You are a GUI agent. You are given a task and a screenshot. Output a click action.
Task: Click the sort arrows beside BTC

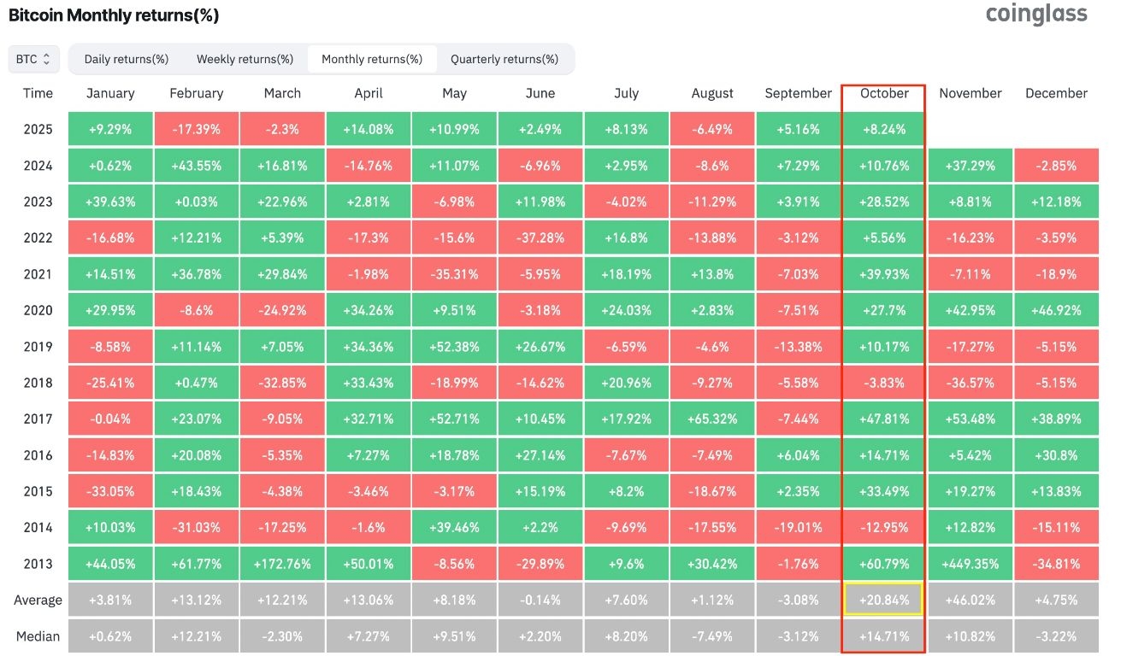(47, 58)
